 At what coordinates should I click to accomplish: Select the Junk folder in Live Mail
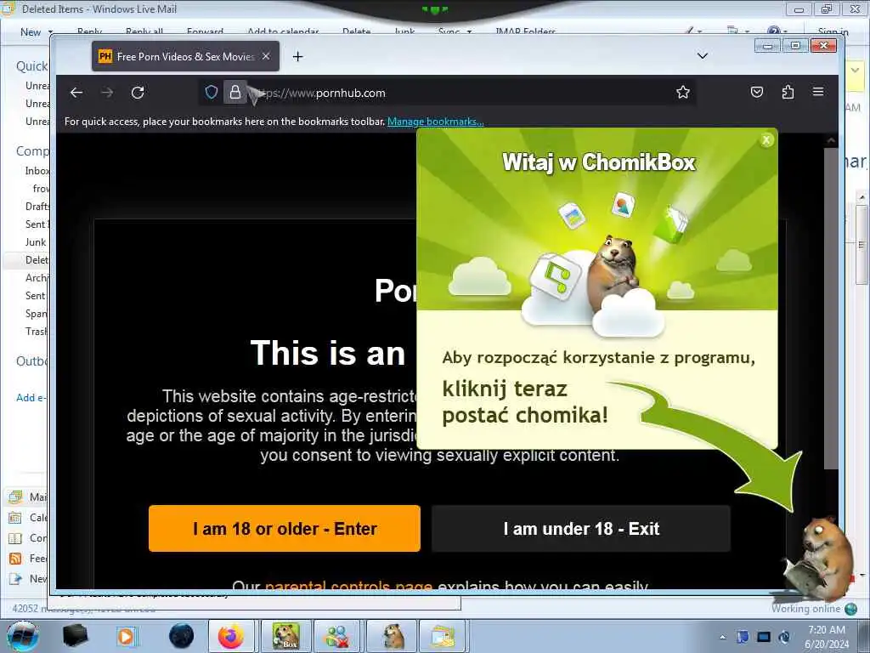(36, 242)
